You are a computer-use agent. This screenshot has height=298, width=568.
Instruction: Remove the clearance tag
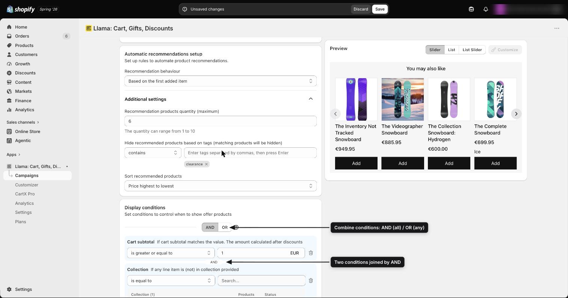206,164
